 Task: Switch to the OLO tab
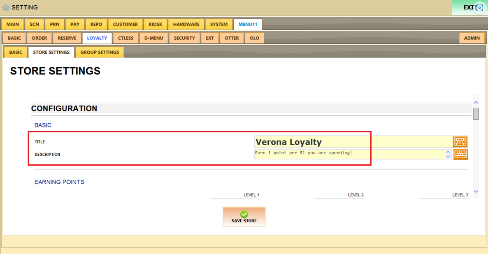point(254,38)
